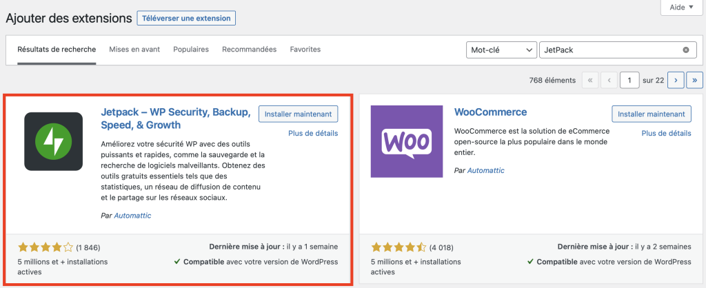The image size is (706, 288).
Task: Install WooCommerce with Installer maintenant
Action: (651, 114)
